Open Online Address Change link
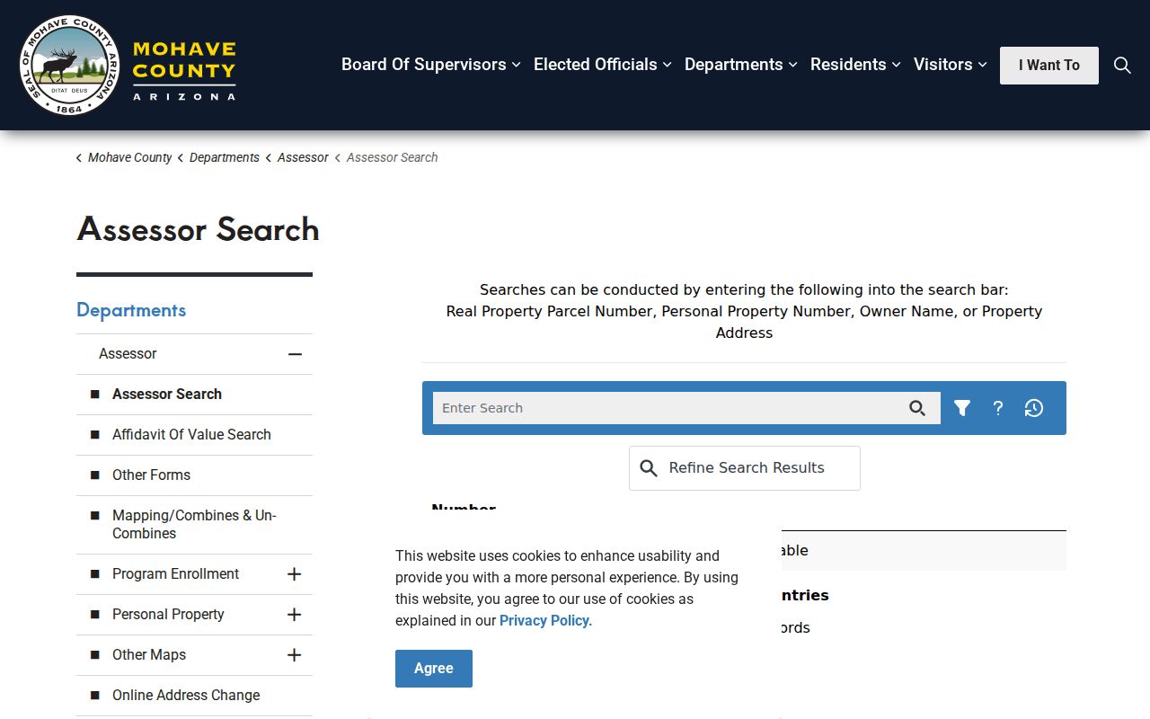 [186, 695]
